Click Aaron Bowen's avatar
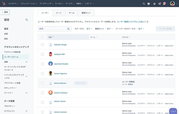This screenshot has height=114, width=179. (x=50, y=83)
